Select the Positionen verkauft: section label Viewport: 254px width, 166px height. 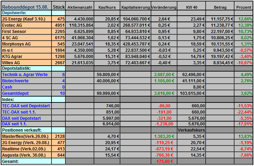point(26,130)
